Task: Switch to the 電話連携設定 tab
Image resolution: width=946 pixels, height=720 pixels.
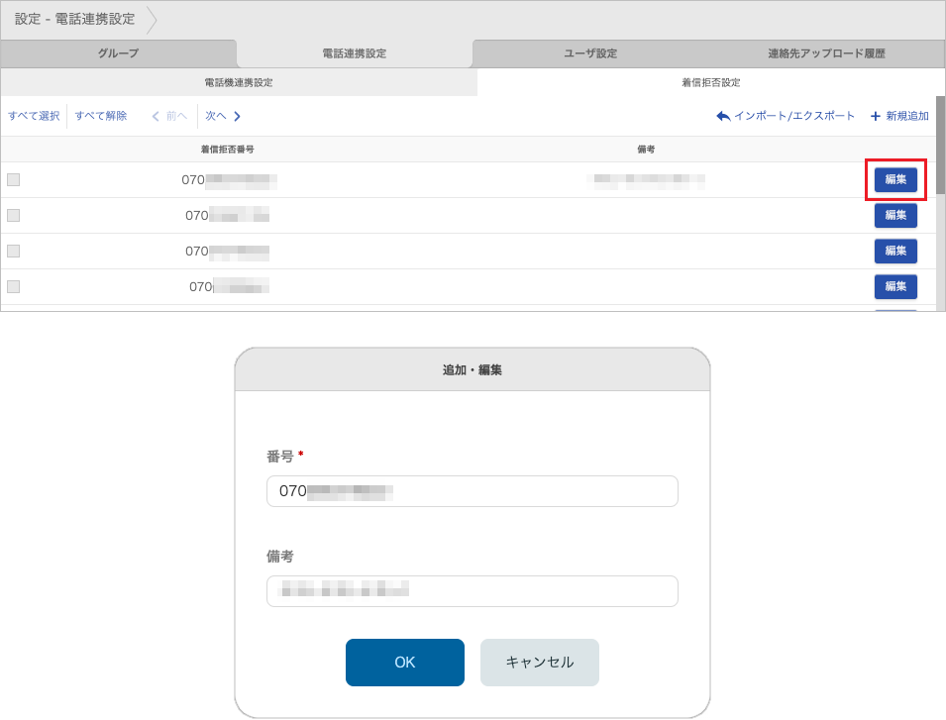Action: (x=355, y=53)
